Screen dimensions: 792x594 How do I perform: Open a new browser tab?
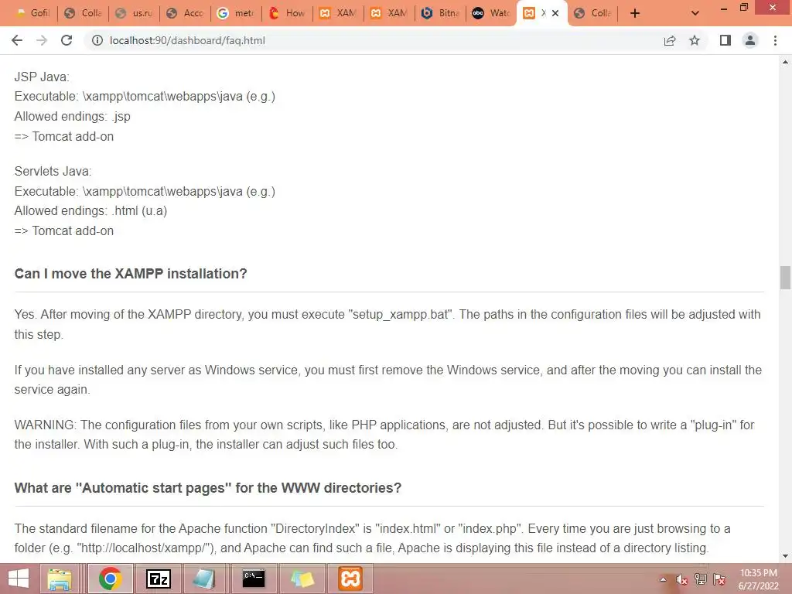click(x=635, y=13)
